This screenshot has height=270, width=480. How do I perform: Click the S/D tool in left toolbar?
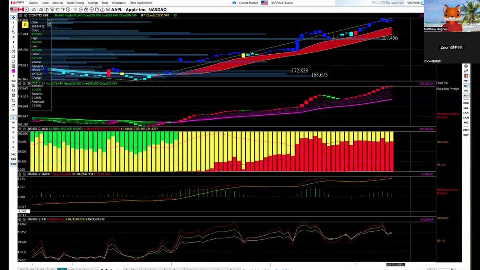point(13,80)
